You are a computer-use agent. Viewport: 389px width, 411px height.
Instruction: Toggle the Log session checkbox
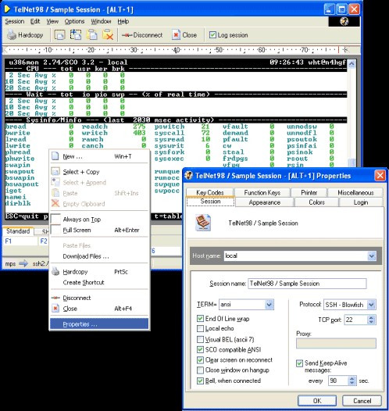(x=212, y=35)
